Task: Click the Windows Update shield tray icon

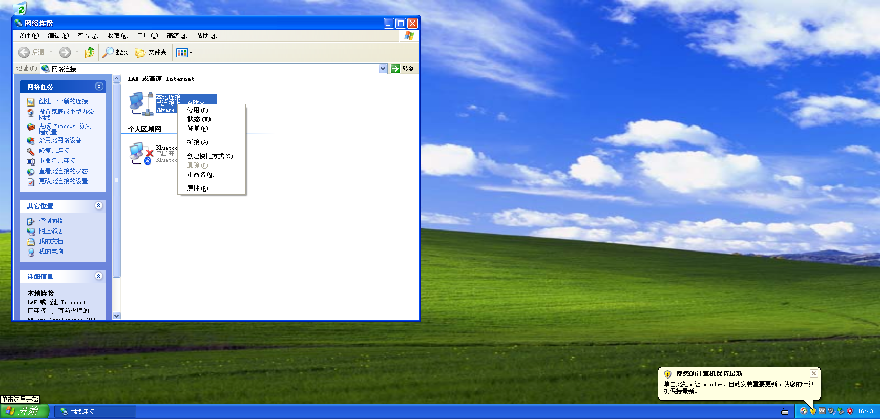Action: click(x=813, y=411)
